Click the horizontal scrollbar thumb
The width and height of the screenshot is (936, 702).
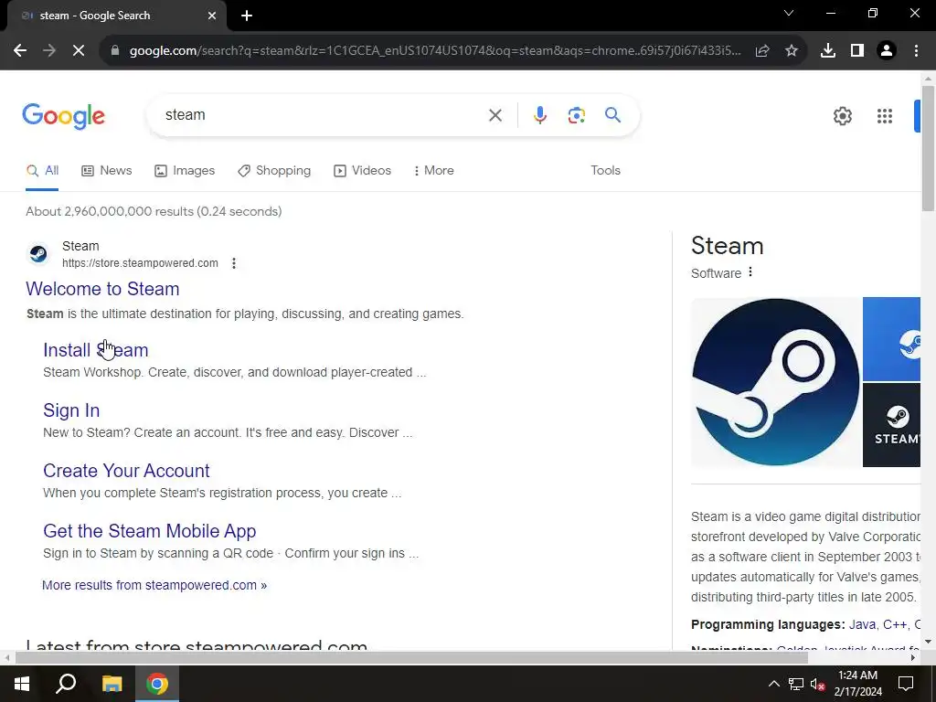412,658
